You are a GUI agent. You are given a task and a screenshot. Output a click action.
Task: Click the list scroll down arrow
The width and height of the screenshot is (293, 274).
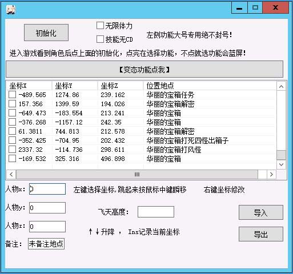tap(281, 164)
